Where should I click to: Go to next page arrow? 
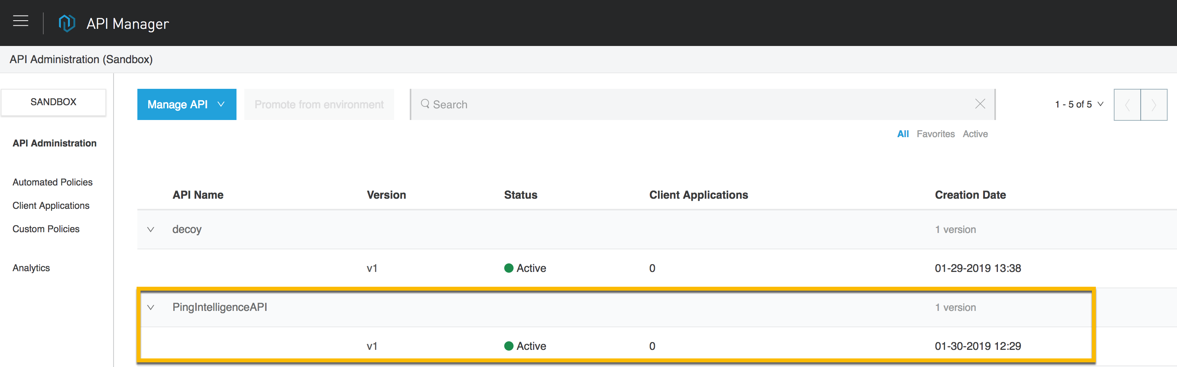[x=1153, y=105]
